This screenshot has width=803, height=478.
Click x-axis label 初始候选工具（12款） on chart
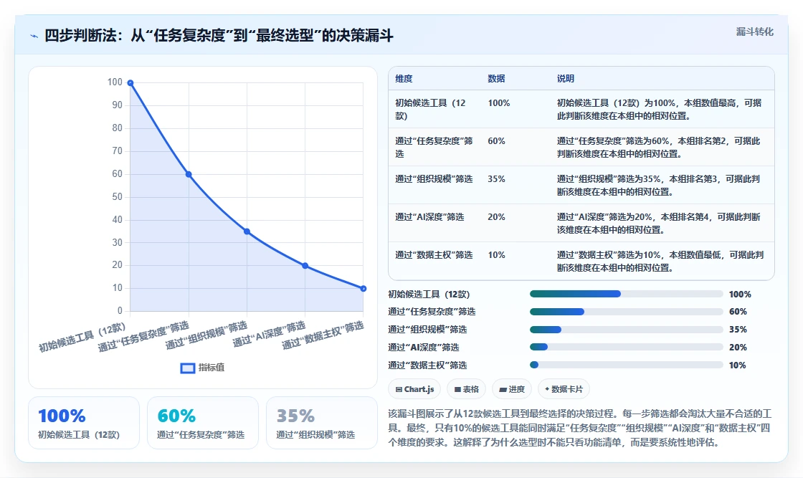(x=82, y=337)
